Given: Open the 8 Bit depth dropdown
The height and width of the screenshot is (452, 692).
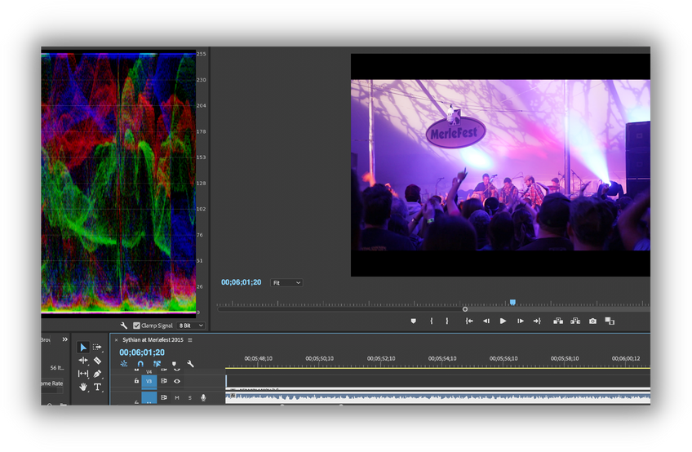Looking at the screenshot, I should (x=190, y=326).
